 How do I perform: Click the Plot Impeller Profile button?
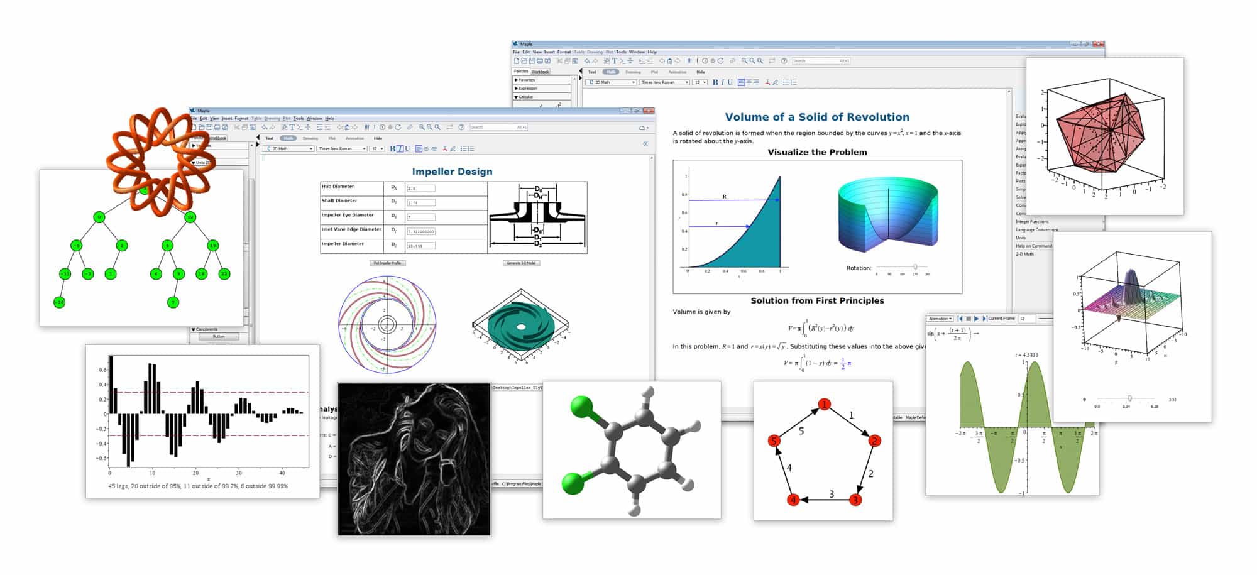(388, 263)
